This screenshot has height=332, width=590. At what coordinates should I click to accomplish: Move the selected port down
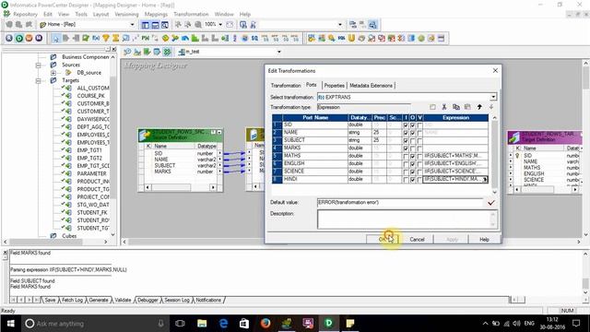click(491, 107)
